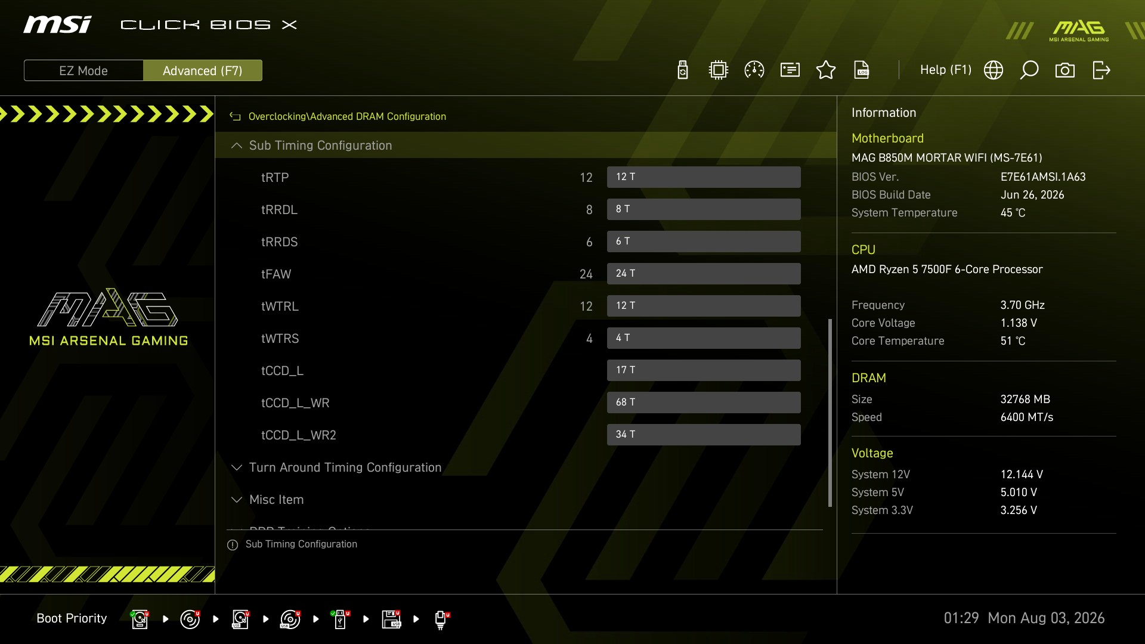Select the tFAW label
Screen dimensions: 1145x644
276,274
